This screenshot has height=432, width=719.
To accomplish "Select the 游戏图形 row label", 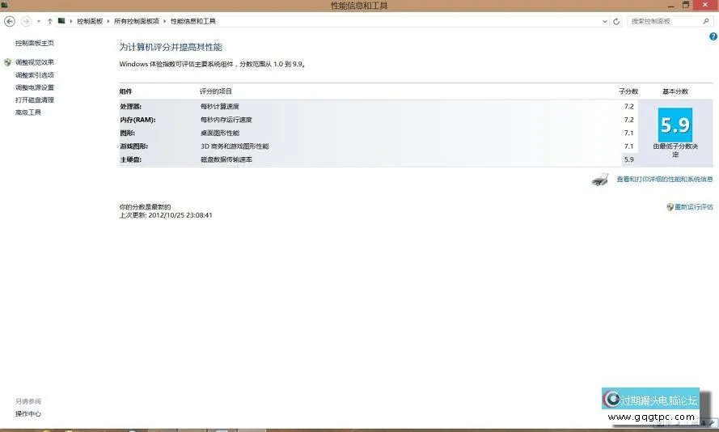I will pos(134,146).
